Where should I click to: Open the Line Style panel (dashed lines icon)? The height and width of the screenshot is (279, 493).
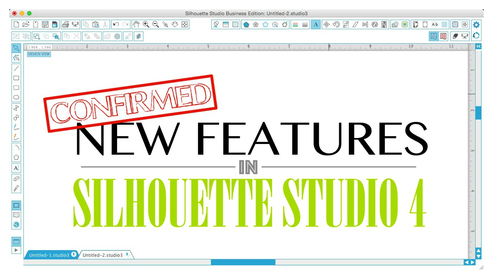pos(305,24)
